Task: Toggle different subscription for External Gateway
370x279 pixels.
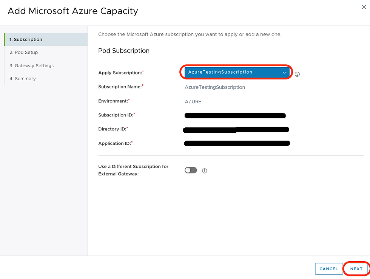Action: click(x=191, y=170)
